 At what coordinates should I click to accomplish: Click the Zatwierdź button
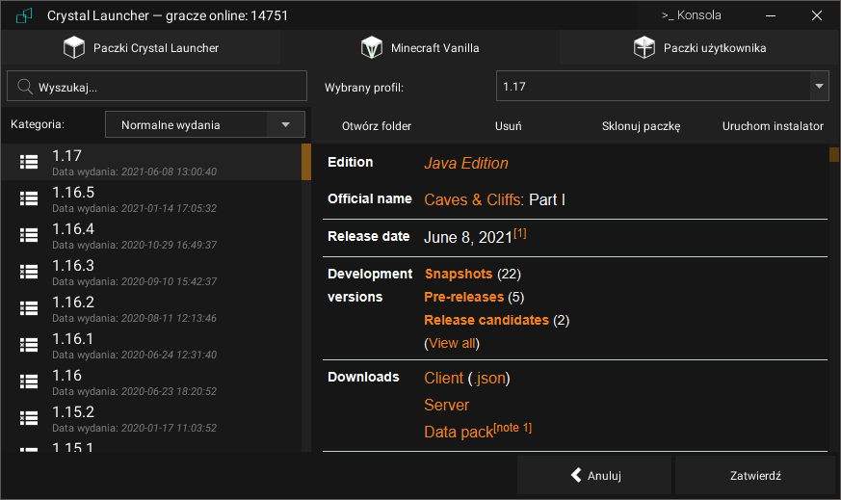point(755,475)
